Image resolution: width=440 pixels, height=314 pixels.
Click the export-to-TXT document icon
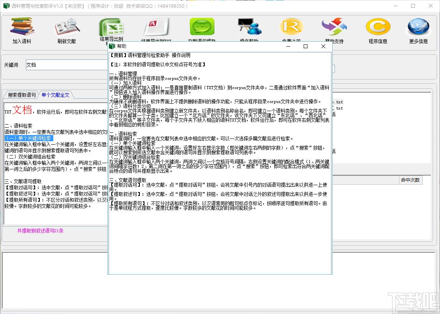pyautogui.click(x=156, y=27)
